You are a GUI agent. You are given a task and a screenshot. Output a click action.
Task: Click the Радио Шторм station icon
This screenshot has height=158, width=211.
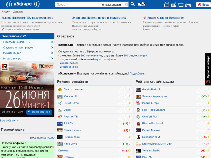click(138, 103)
